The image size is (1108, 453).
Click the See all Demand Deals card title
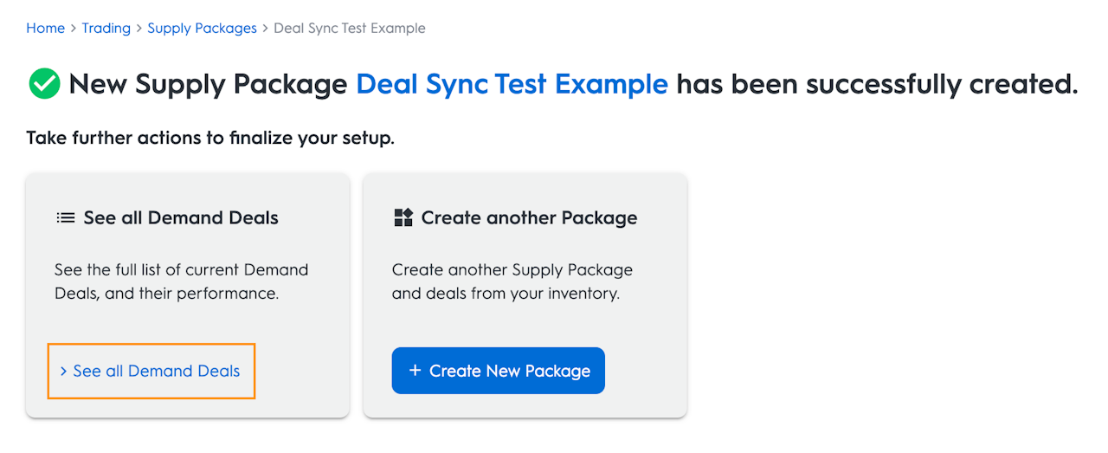(181, 217)
